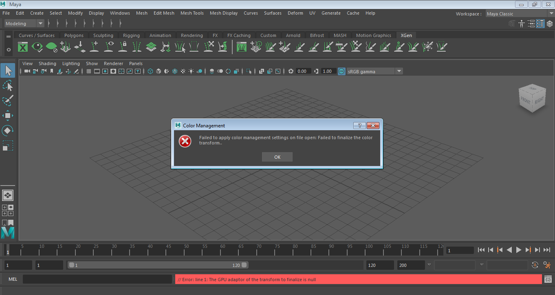Open the viewport Shading menu
The width and height of the screenshot is (555, 295).
47,63
